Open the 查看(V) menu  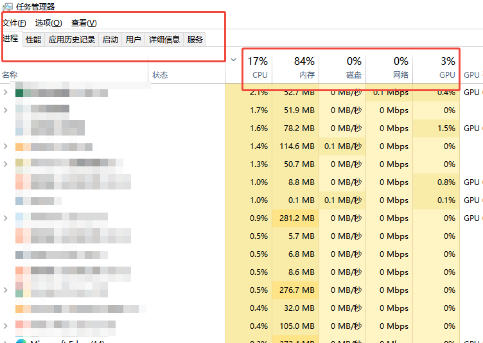pos(83,23)
